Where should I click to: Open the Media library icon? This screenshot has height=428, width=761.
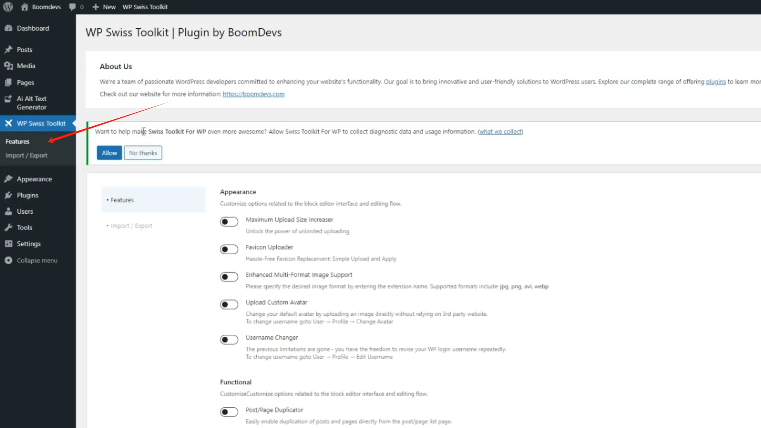pos(8,66)
